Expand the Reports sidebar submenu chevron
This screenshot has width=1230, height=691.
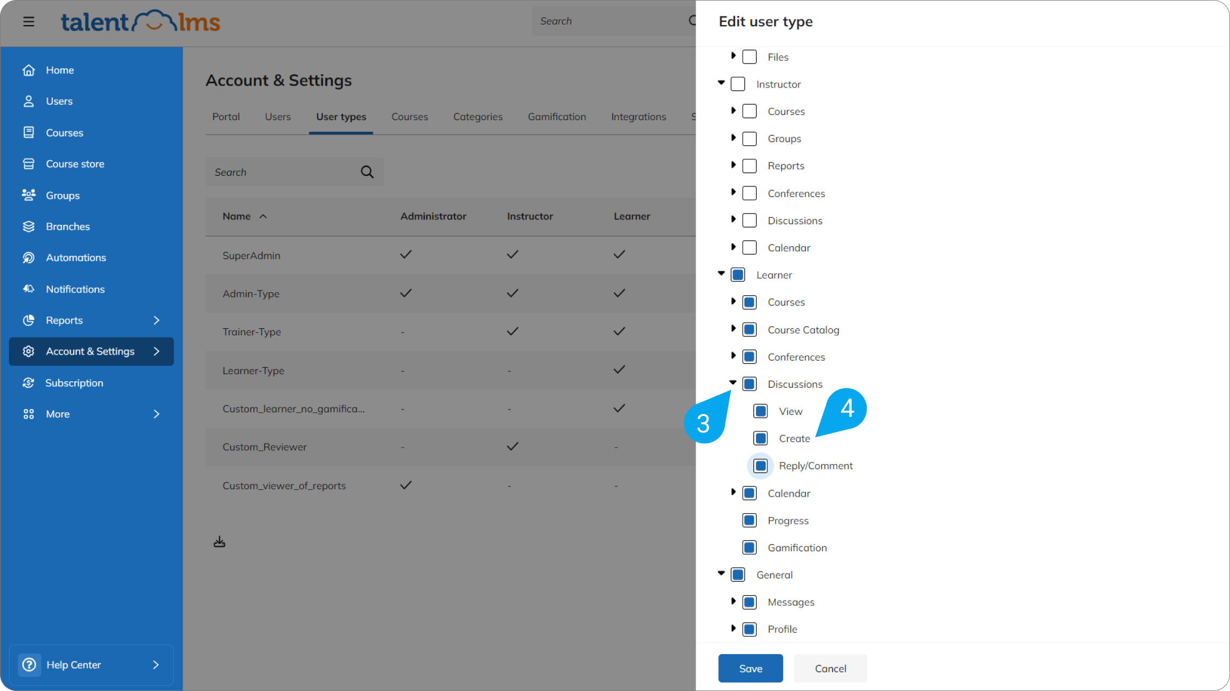click(157, 320)
